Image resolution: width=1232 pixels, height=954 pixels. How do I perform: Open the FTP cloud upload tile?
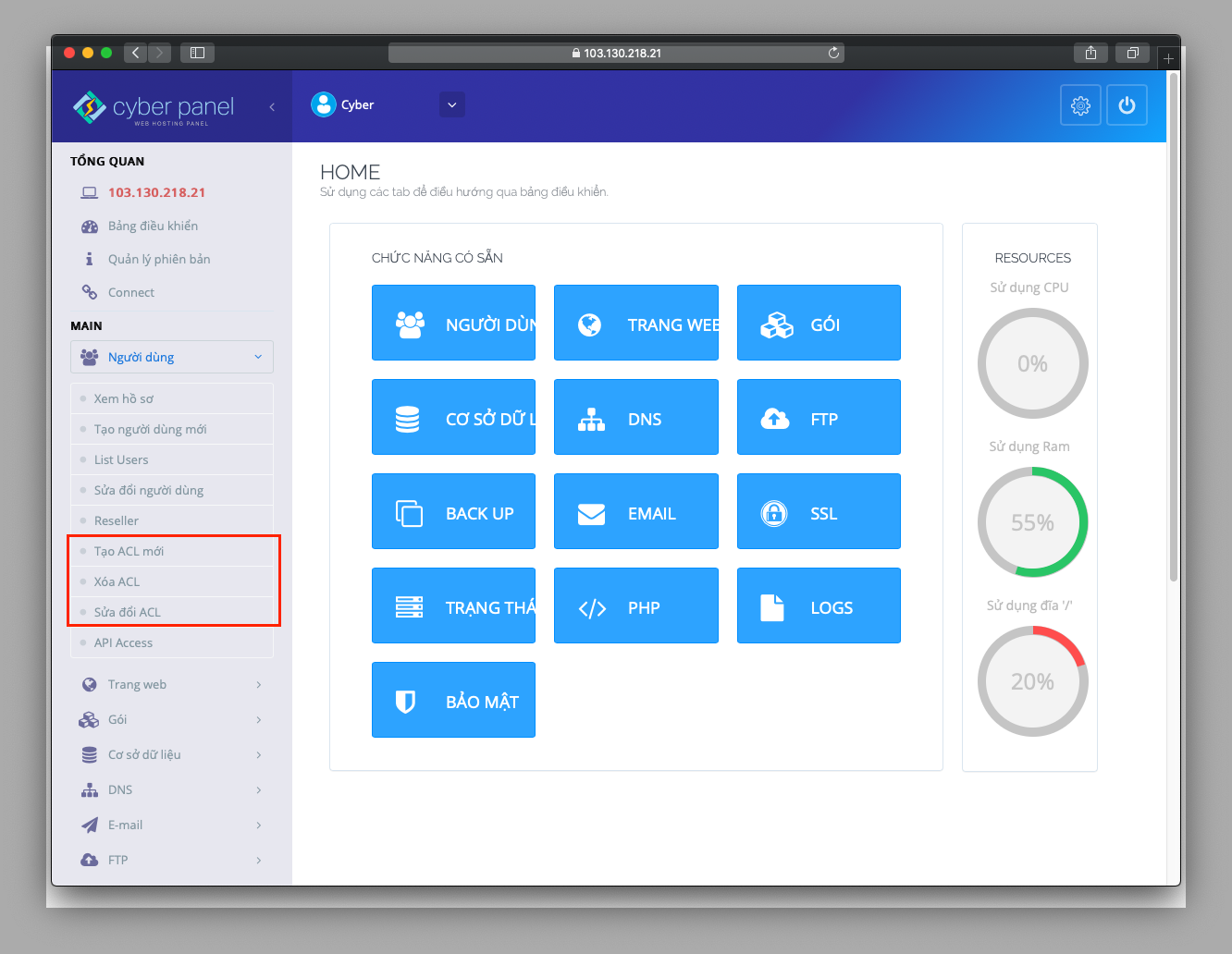pos(819,417)
